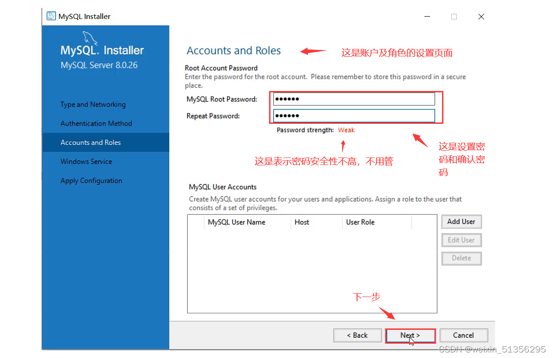Screen dimensions: 553x358
Task: Go to the Authentication Method step
Action: click(x=96, y=123)
